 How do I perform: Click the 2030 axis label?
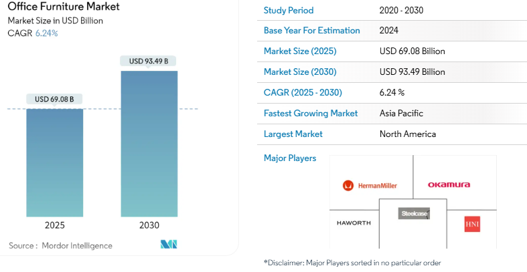[149, 225]
